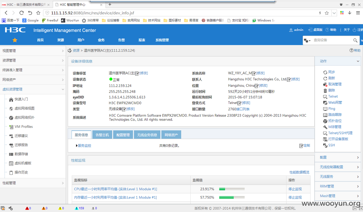Open 资源 menu in navigation
The width and height of the screenshot is (363, 212).
pos(60,40)
